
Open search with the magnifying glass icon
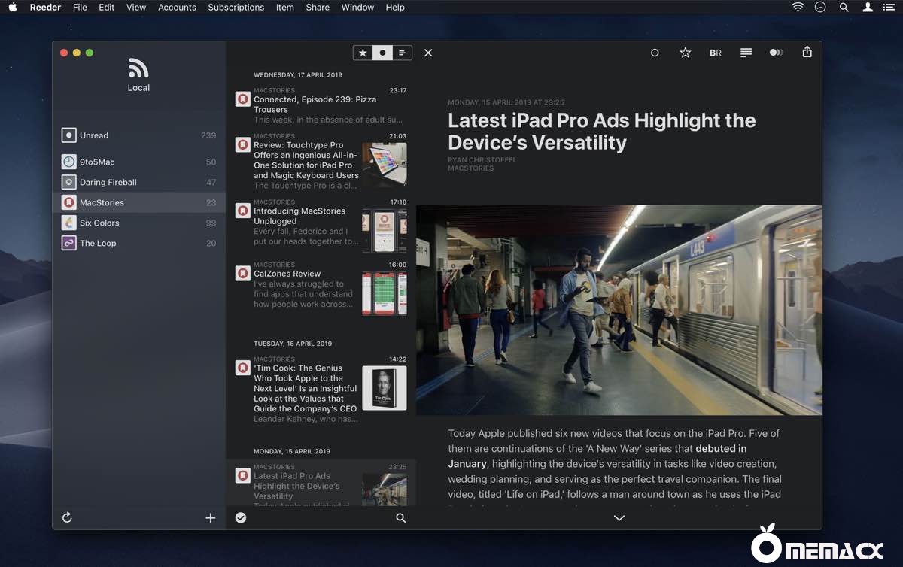click(400, 517)
